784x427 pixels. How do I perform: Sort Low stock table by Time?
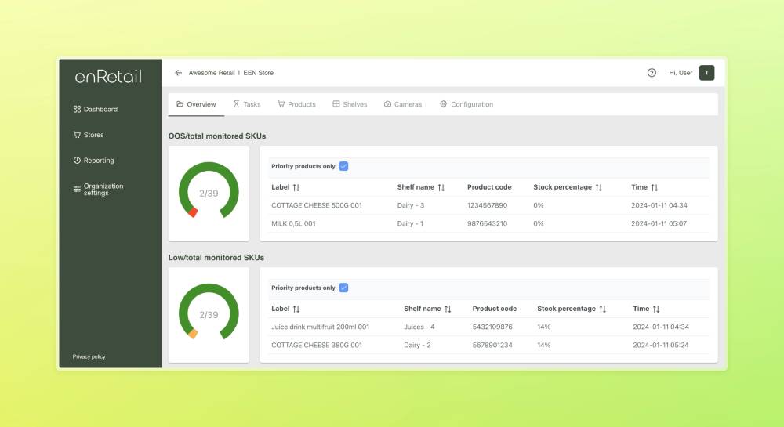[656, 309]
